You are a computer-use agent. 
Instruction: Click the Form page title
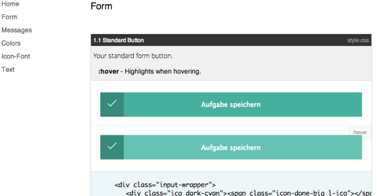point(101,6)
